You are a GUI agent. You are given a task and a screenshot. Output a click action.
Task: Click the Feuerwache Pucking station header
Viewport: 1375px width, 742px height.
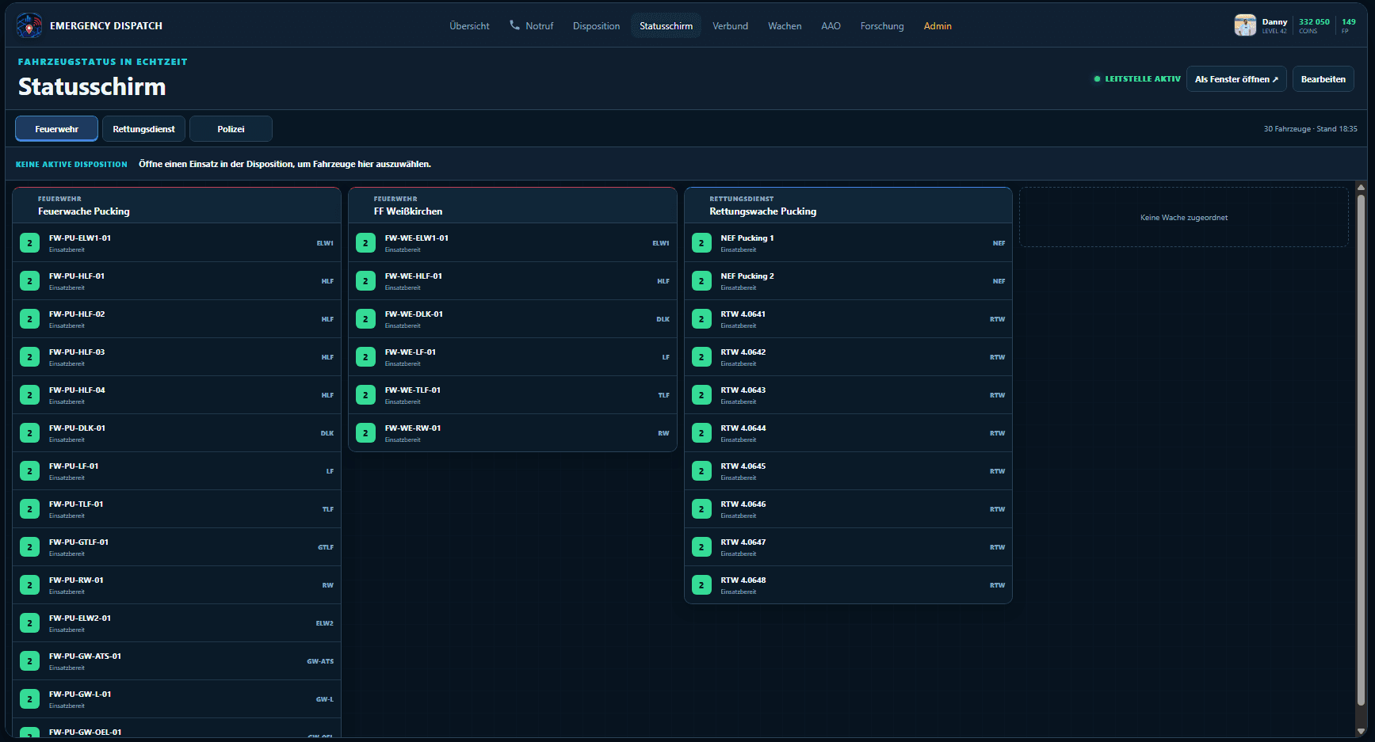coord(177,206)
